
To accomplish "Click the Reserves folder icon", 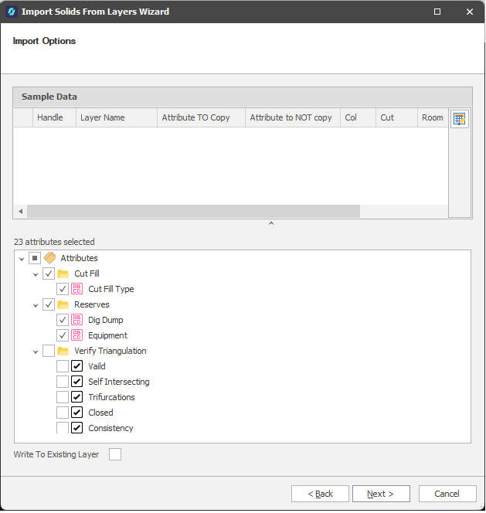I will click(63, 304).
